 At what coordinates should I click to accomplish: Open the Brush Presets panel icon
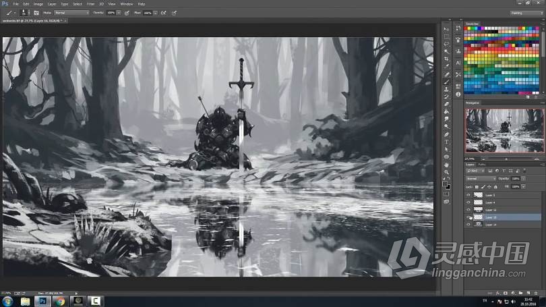pyautogui.click(x=458, y=40)
